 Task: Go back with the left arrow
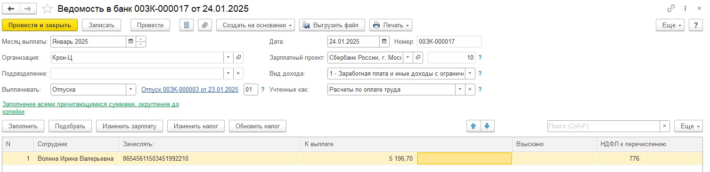(11, 8)
